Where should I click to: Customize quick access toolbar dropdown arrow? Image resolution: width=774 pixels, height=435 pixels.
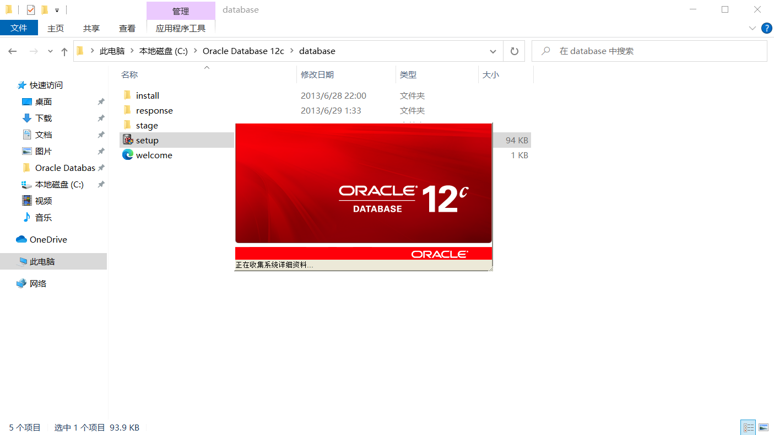pos(57,10)
